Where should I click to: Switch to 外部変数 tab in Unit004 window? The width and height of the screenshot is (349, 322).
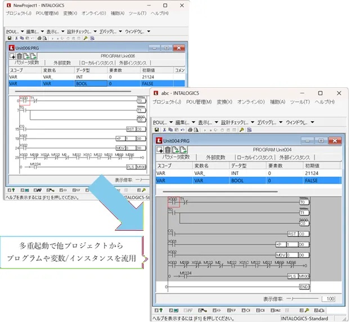[x=215, y=158]
